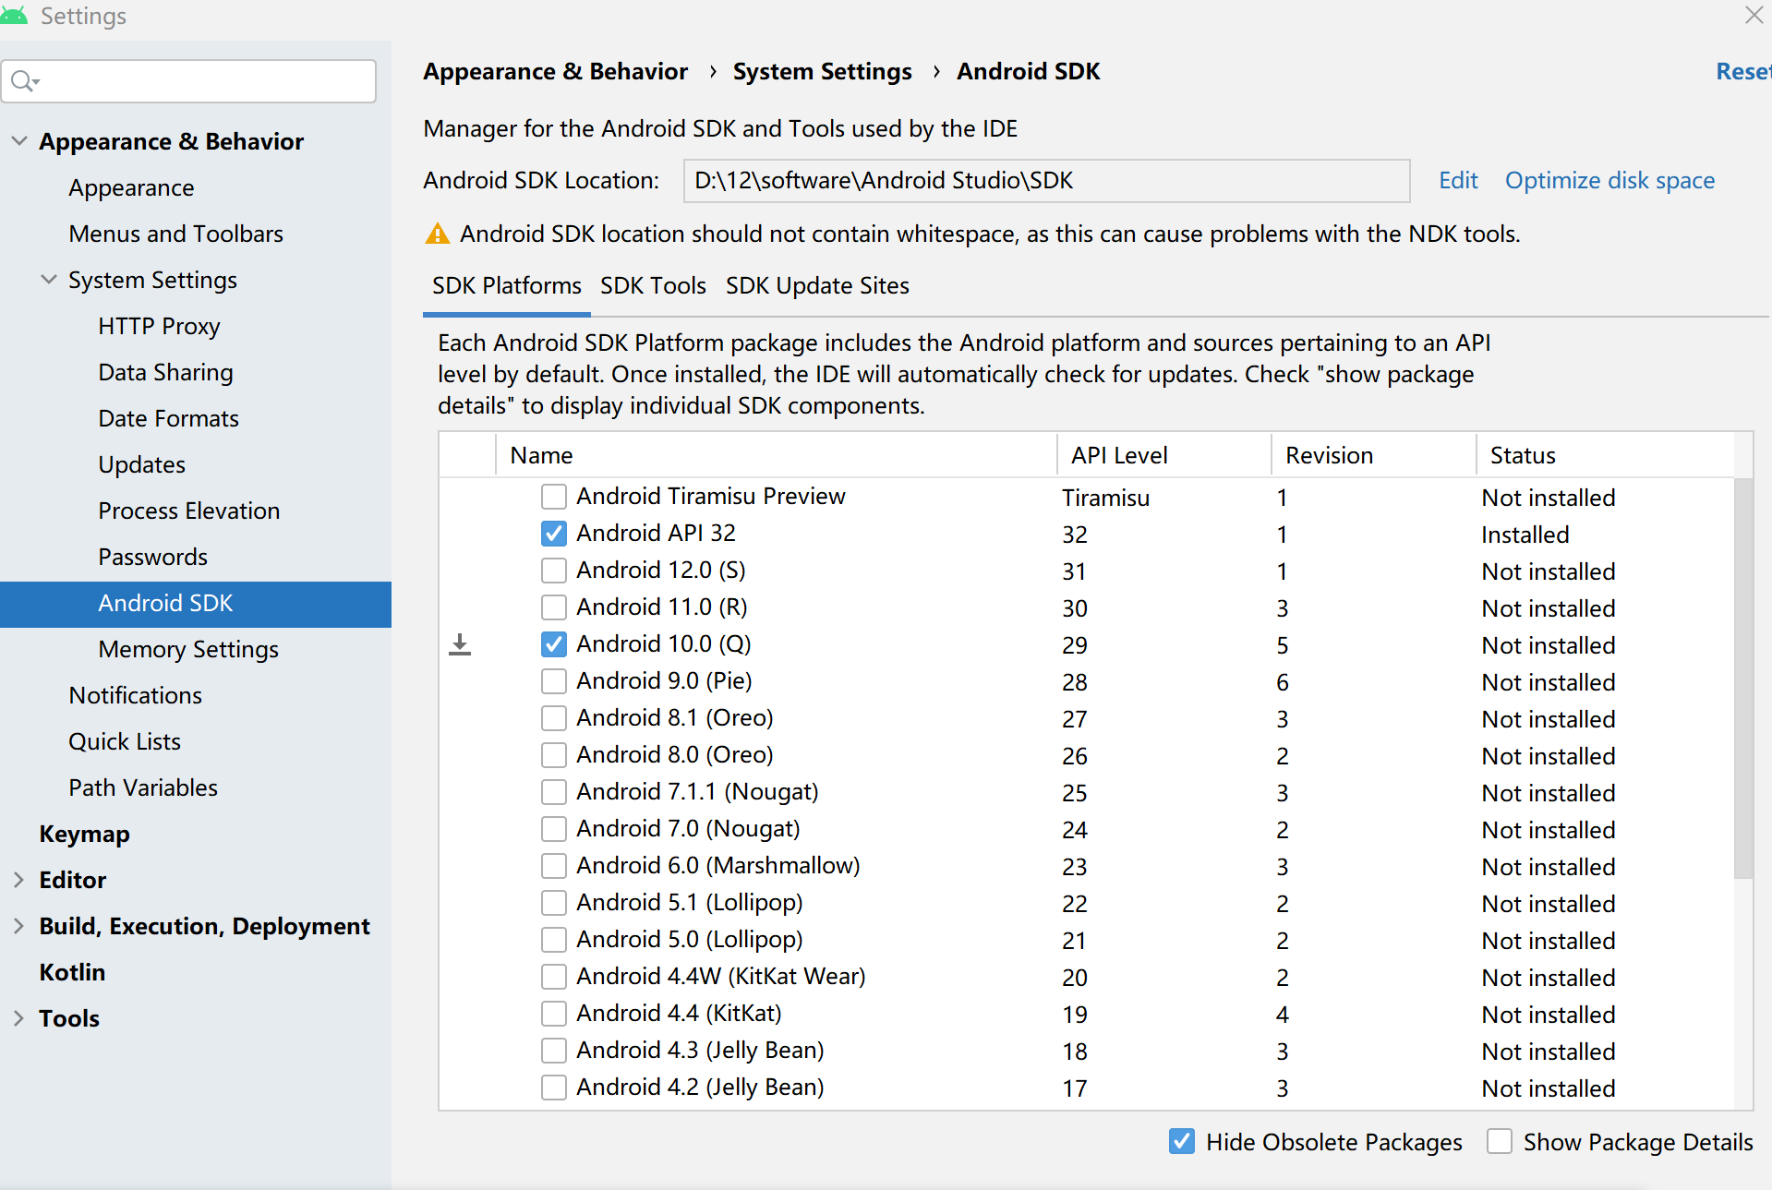Click Appearance & Behavior breadcrumb
1772x1190 pixels.
[x=555, y=72]
